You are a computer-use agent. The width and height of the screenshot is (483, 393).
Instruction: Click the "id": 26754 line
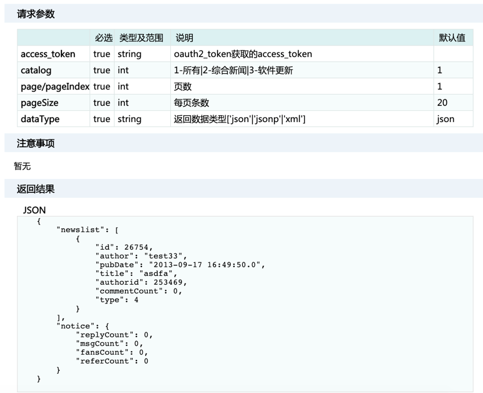click(x=124, y=247)
